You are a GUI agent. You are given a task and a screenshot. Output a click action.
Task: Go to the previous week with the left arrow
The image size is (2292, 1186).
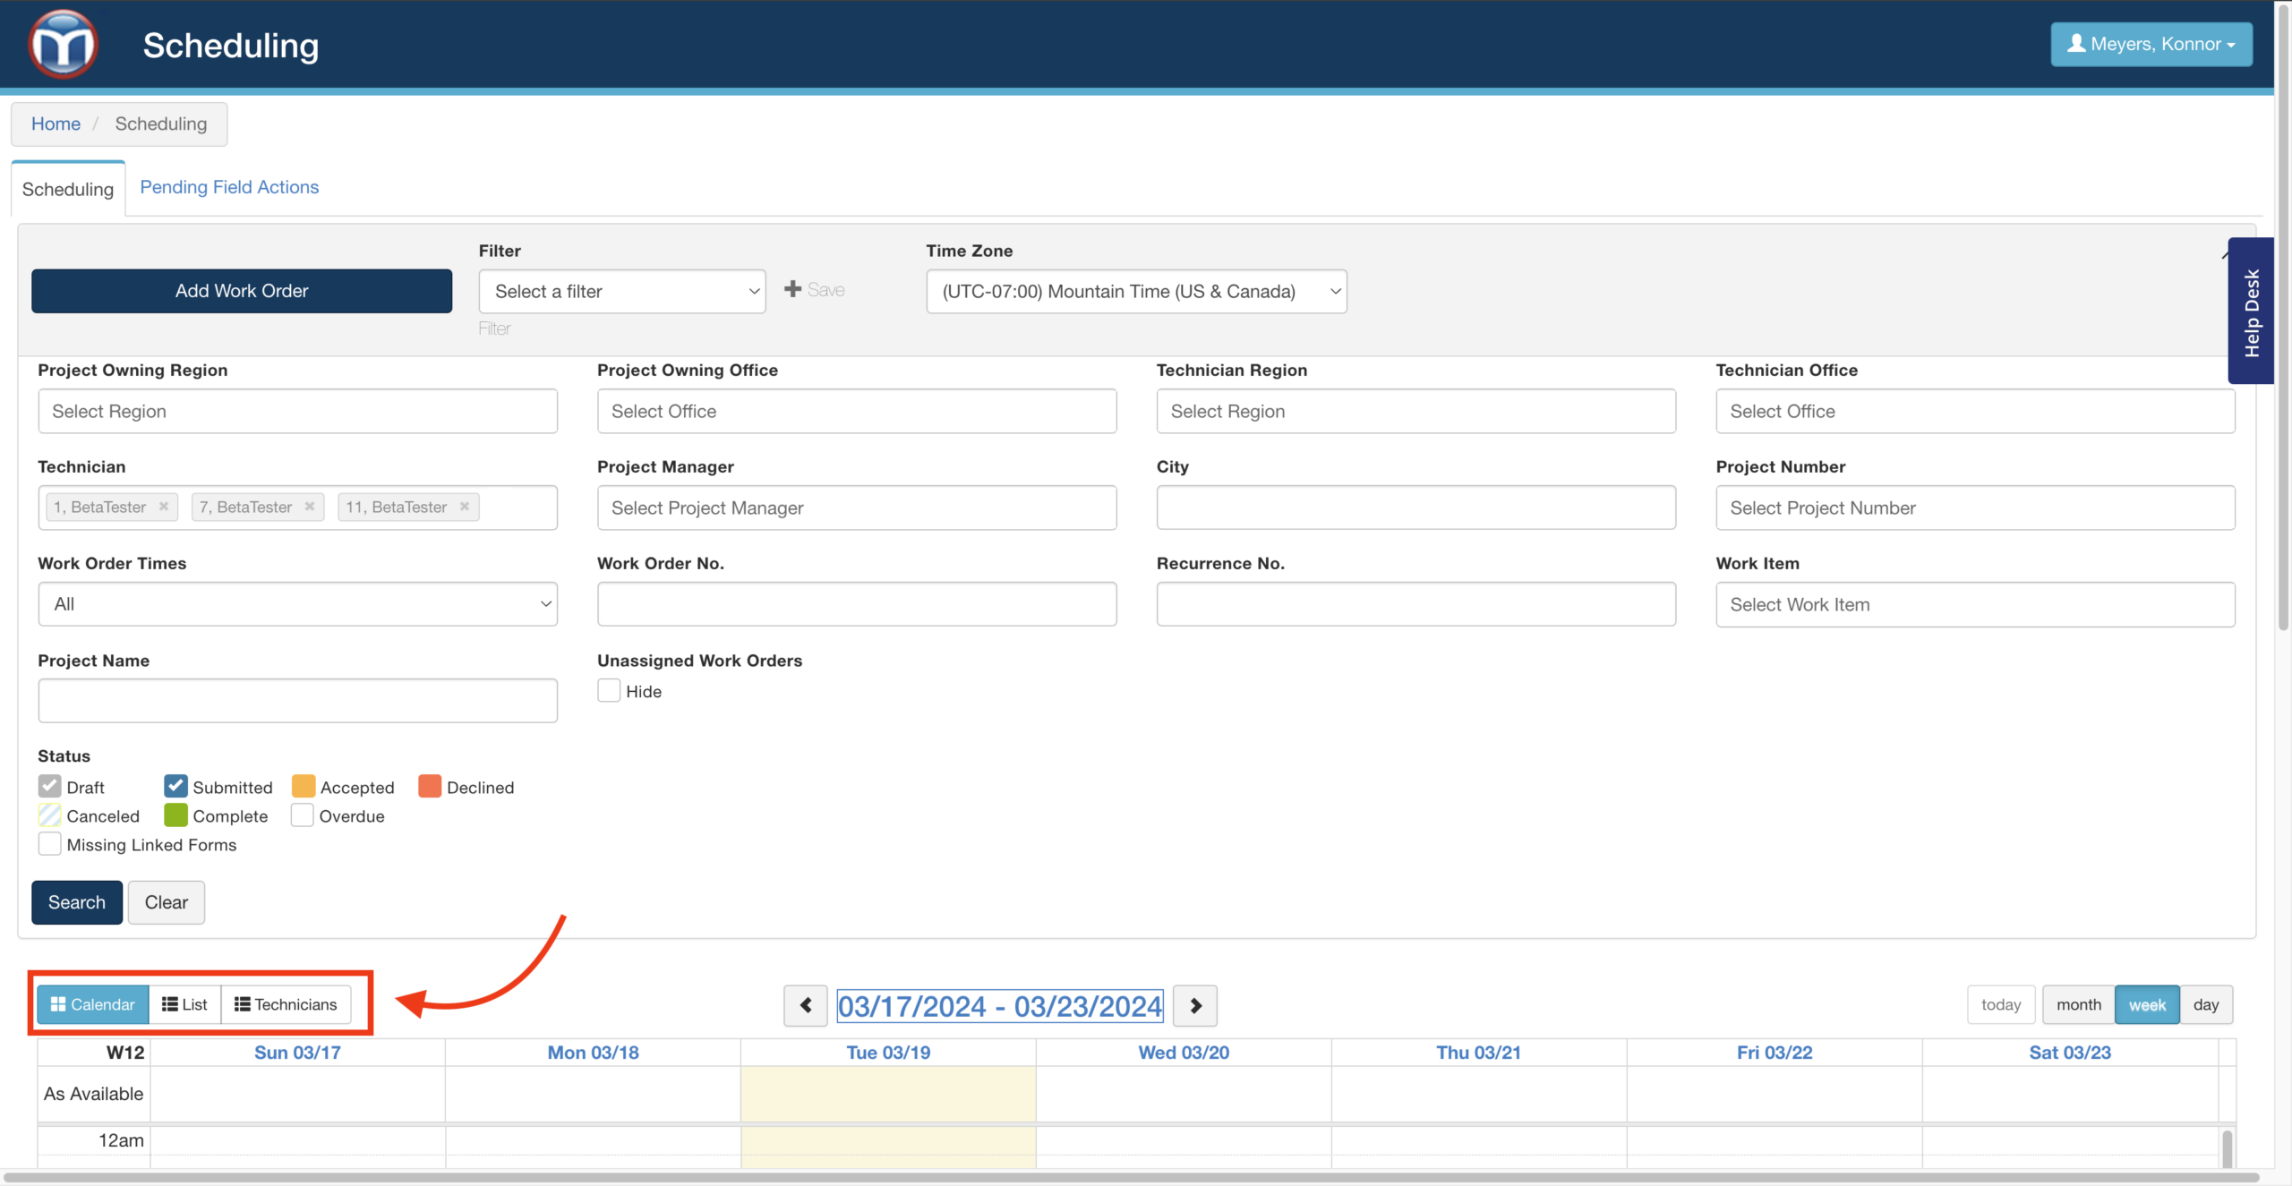point(805,1005)
